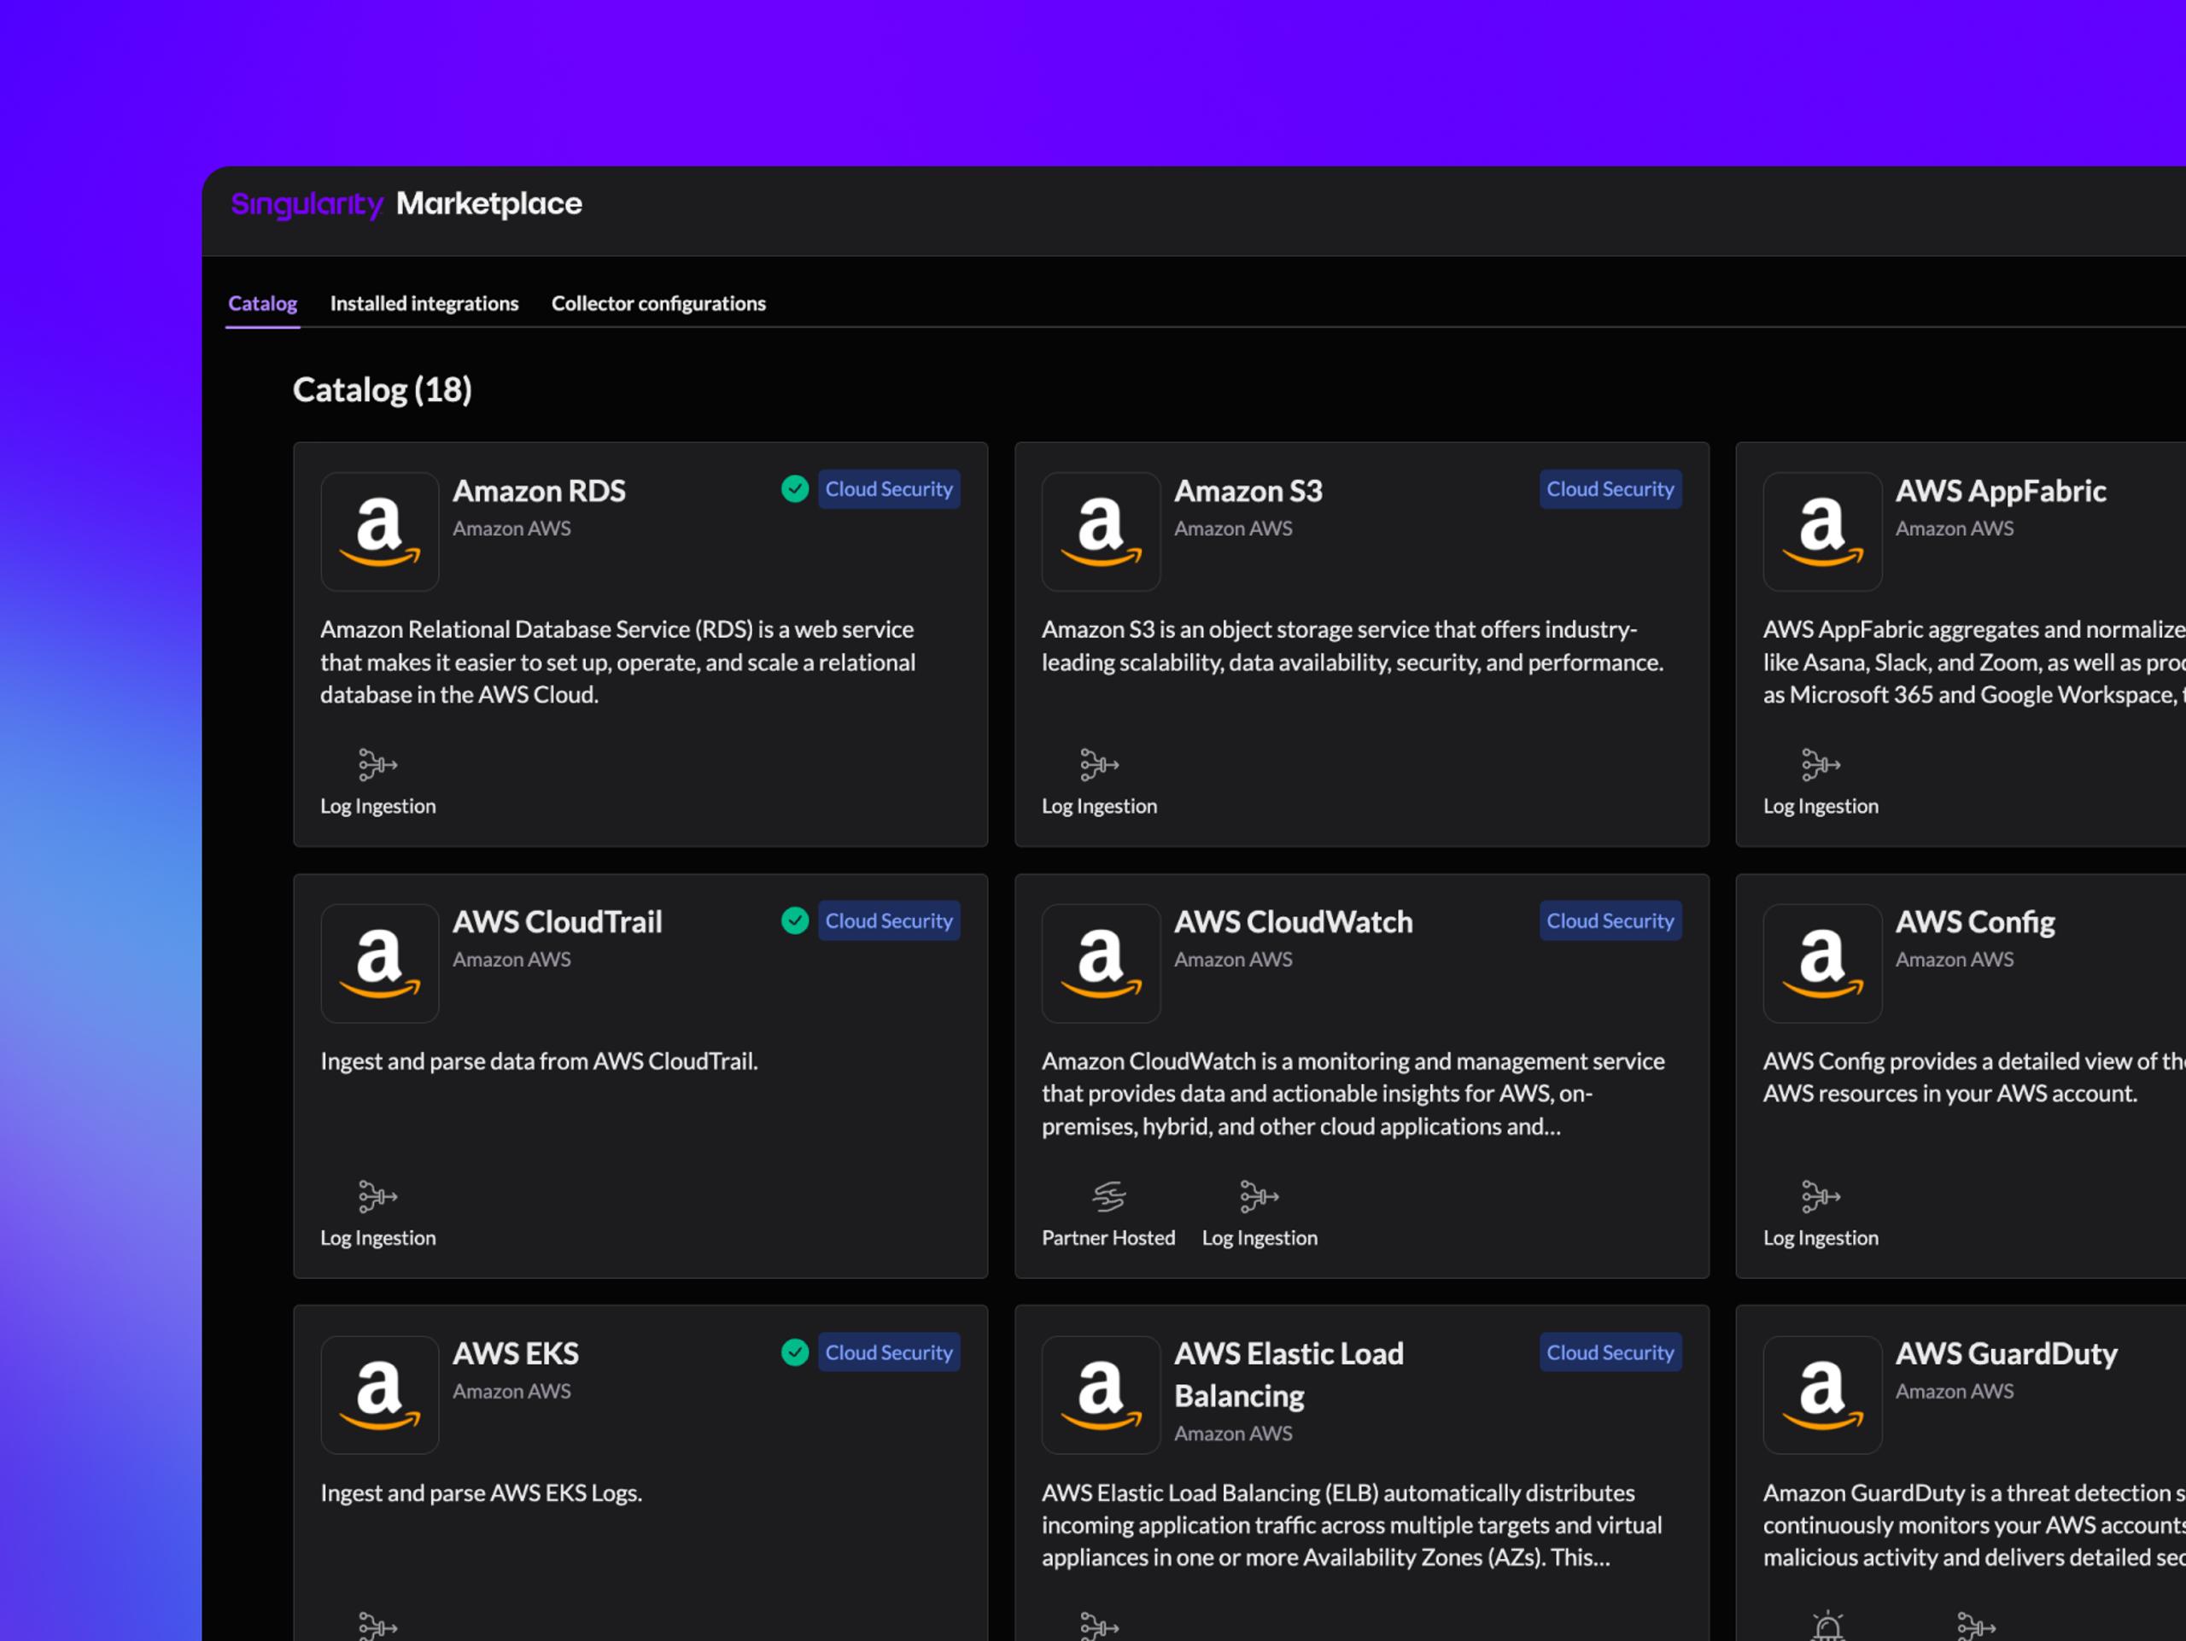The width and height of the screenshot is (2186, 1641).
Task: Click Log Ingestion icon on AWS Config
Action: click(x=1821, y=1196)
